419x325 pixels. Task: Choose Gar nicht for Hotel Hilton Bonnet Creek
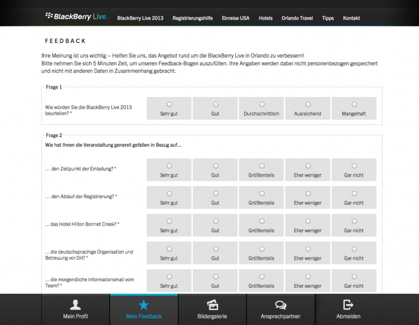pyautogui.click(x=354, y=221)
